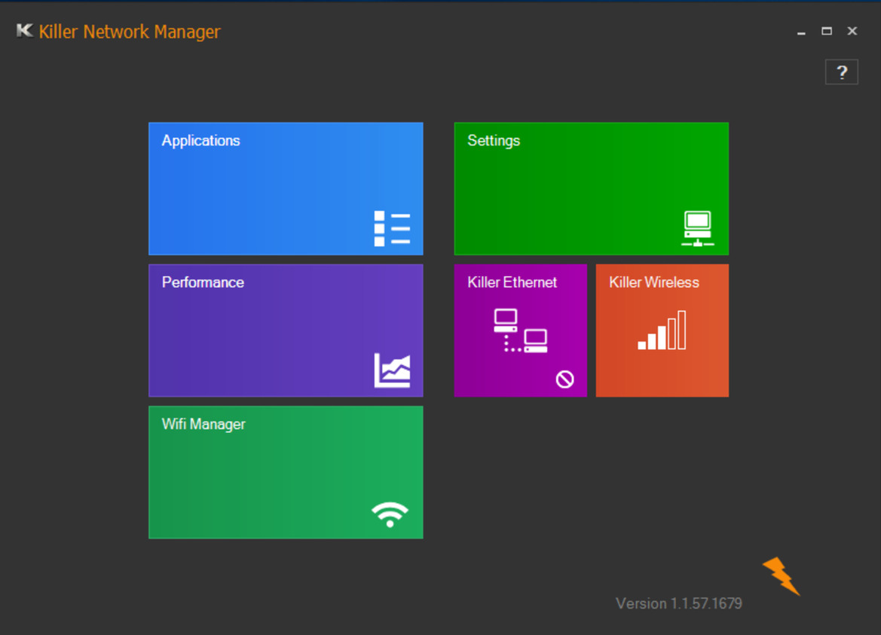Open the Wifi Manager tile
Screen dimensions: 881x635
coord(286,472)
